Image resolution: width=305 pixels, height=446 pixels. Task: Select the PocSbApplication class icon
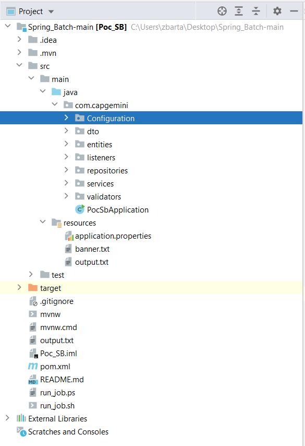(x=80, y=209)
